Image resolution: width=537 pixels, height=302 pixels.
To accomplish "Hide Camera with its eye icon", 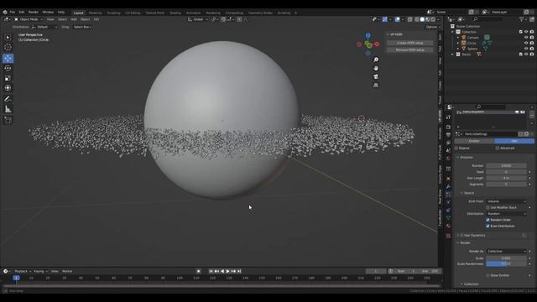I will pyautogui.click(x=526, y=38).
